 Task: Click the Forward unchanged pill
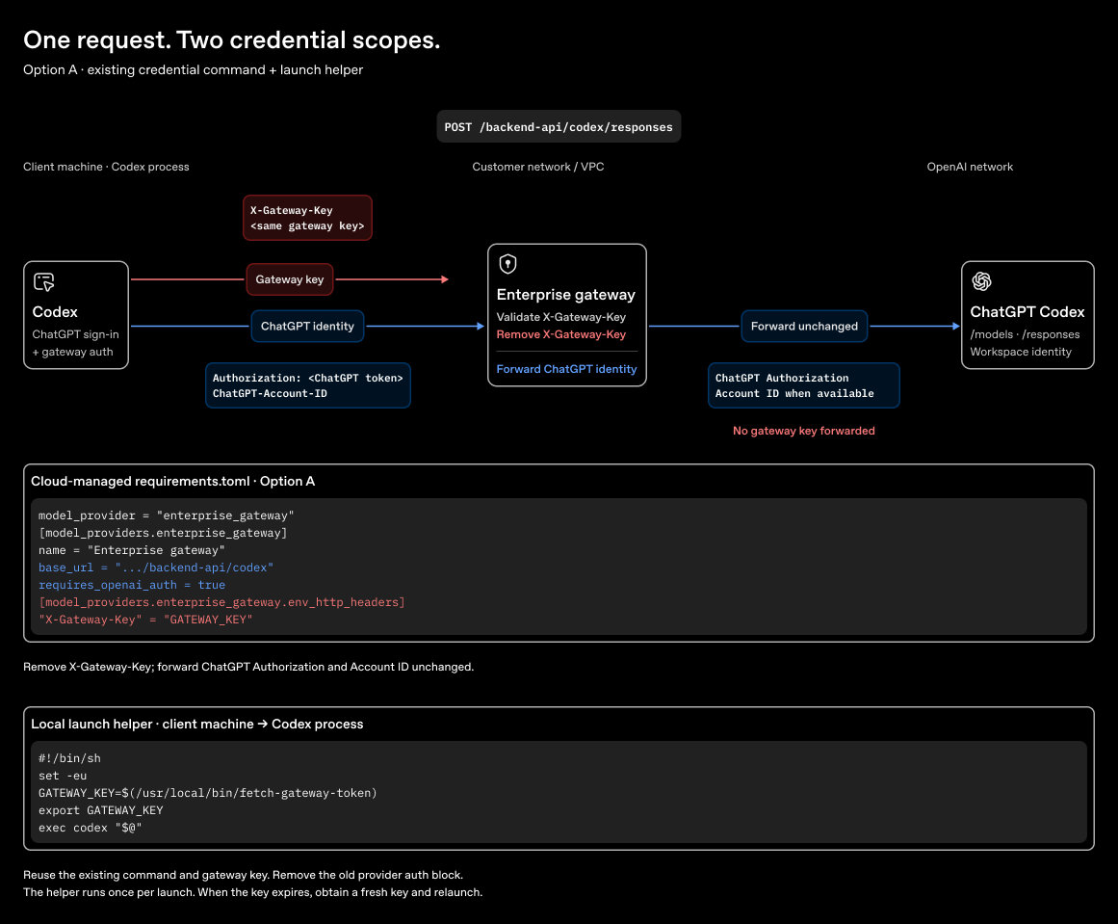click(x=804, y=326)
